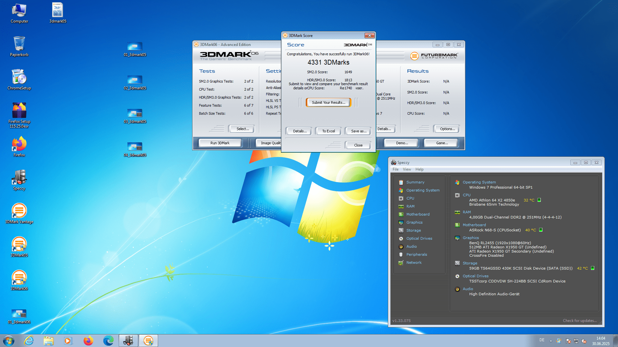
Task: Select the 02_3dmark05 screenshot thumbnail
Action: (x=135, y=80)
